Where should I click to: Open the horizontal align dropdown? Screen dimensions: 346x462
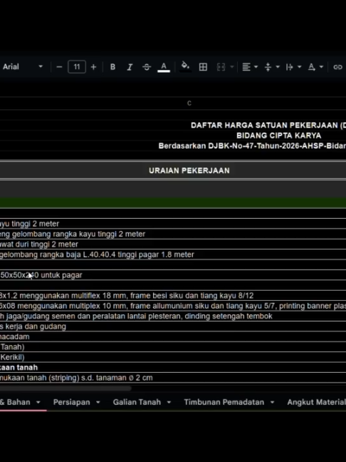click(x=250, y=67)
